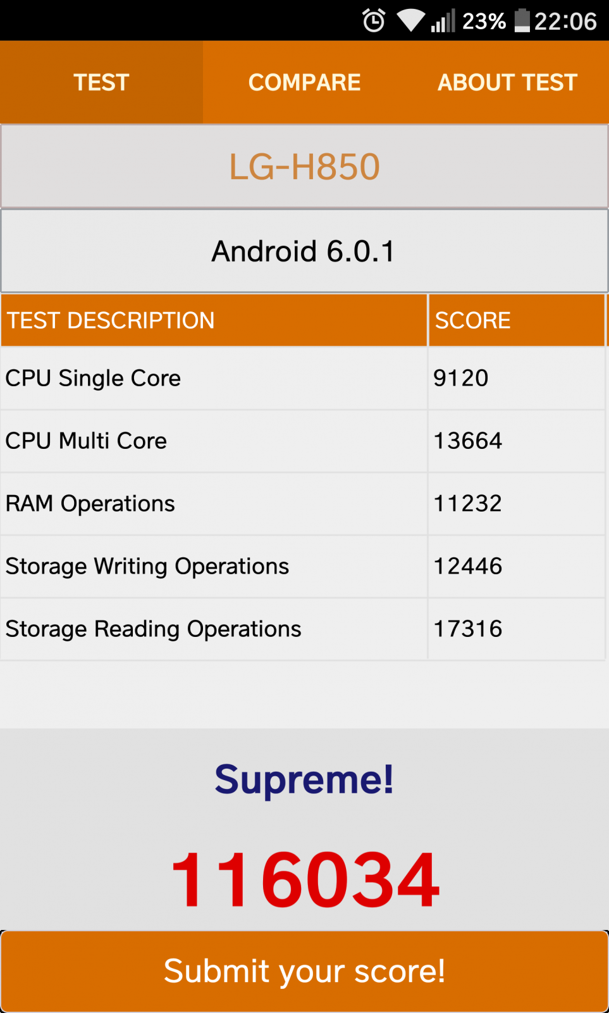Open the ABOUT TEST tab

pos(507,82)
